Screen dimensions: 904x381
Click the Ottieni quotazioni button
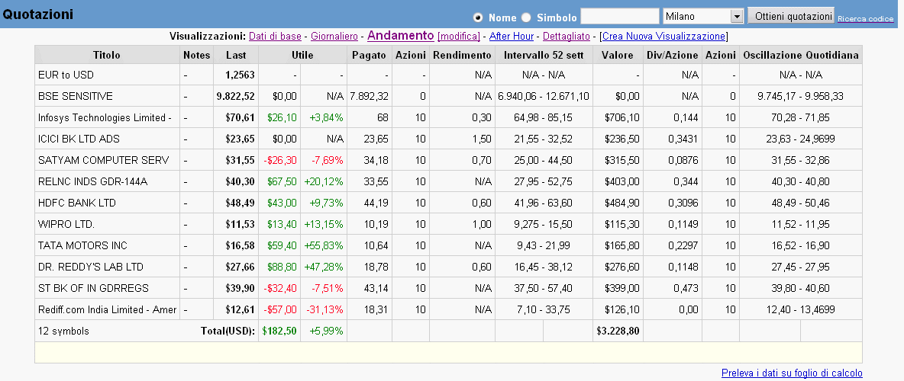click(x=791, y=15)
